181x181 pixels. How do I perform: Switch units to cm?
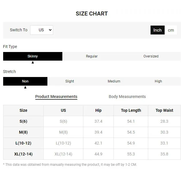click(171, 30)
